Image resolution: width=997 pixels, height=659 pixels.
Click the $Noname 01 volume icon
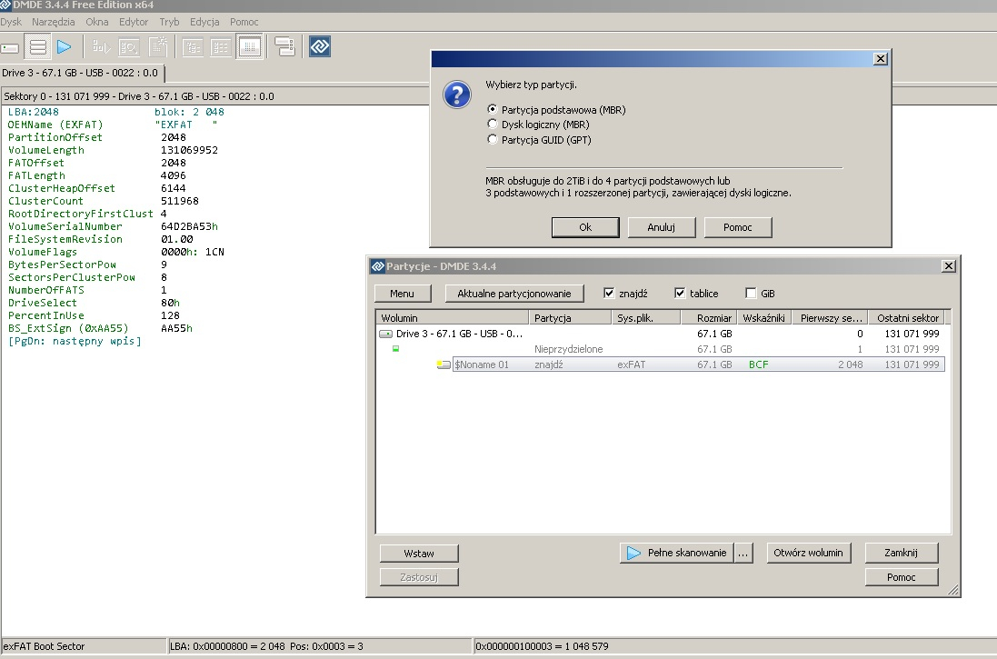tap(444, 364)
